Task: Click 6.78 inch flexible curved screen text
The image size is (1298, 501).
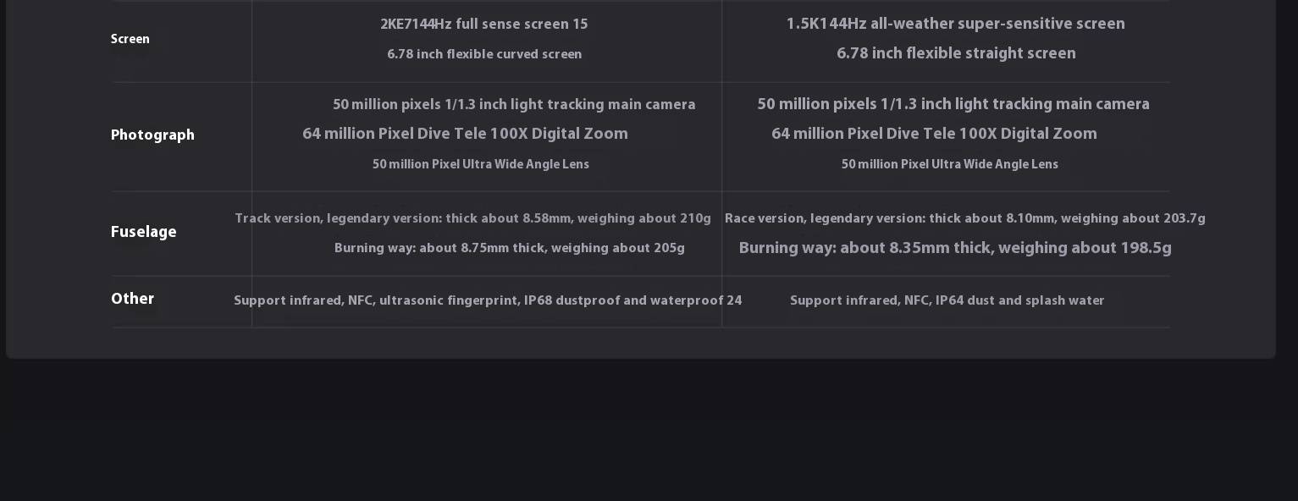Action: [484, 54]
